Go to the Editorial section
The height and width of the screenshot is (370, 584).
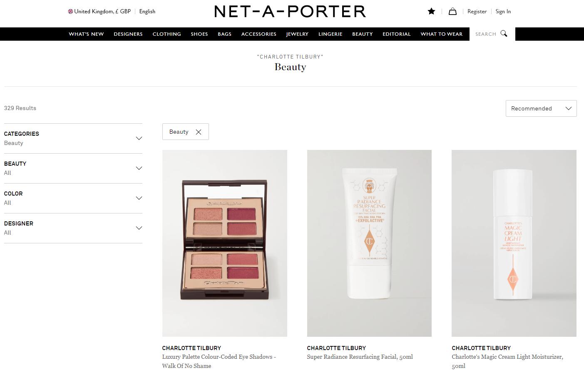pyautogui.click(x=397, y=34)
